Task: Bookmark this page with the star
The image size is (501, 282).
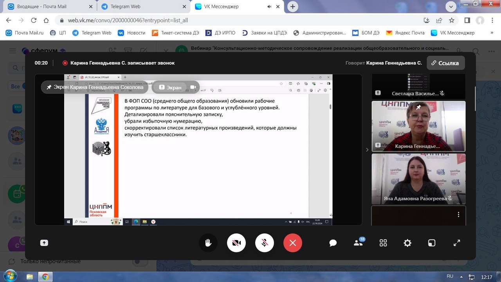Action: (x=451, y=20)
